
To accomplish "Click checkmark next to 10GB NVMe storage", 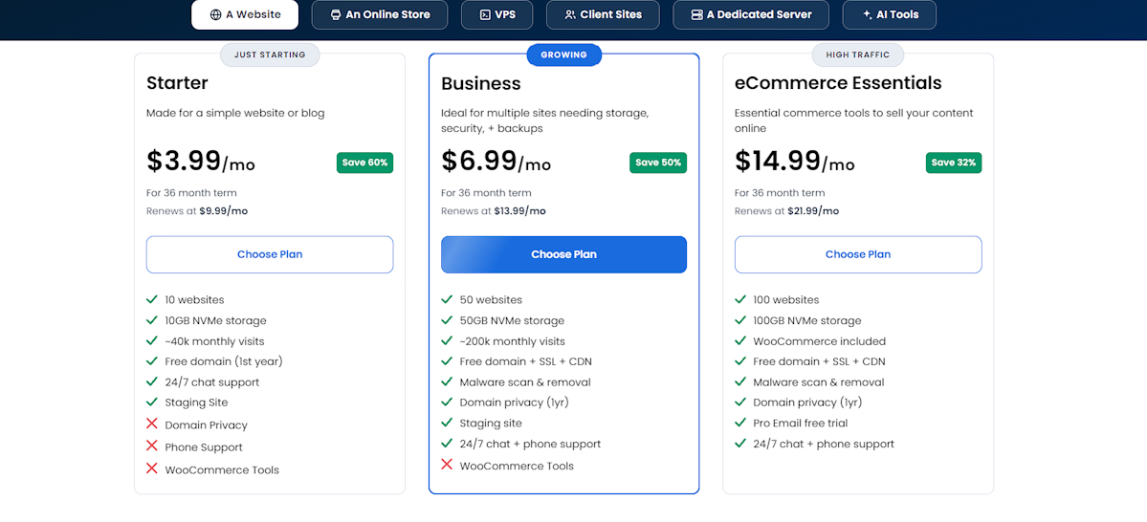I will click(x=152, y=319).
